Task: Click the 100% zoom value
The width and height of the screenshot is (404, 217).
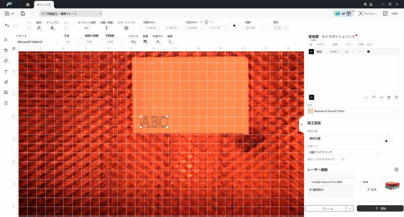Action: click(395, 14)
